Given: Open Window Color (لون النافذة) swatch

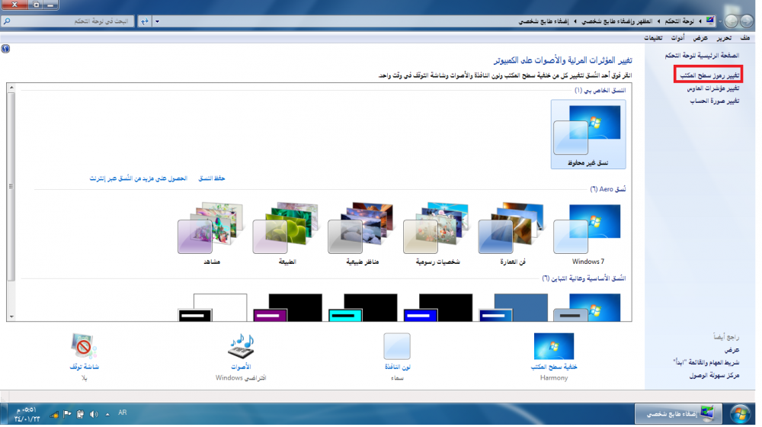Looking at the screenshot, I should point(396,347).
